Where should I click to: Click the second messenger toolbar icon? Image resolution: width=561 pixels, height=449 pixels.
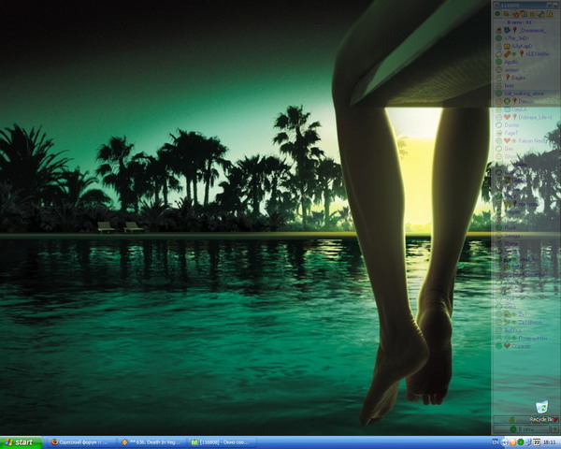pyautogui.click(x=506, y=14)
